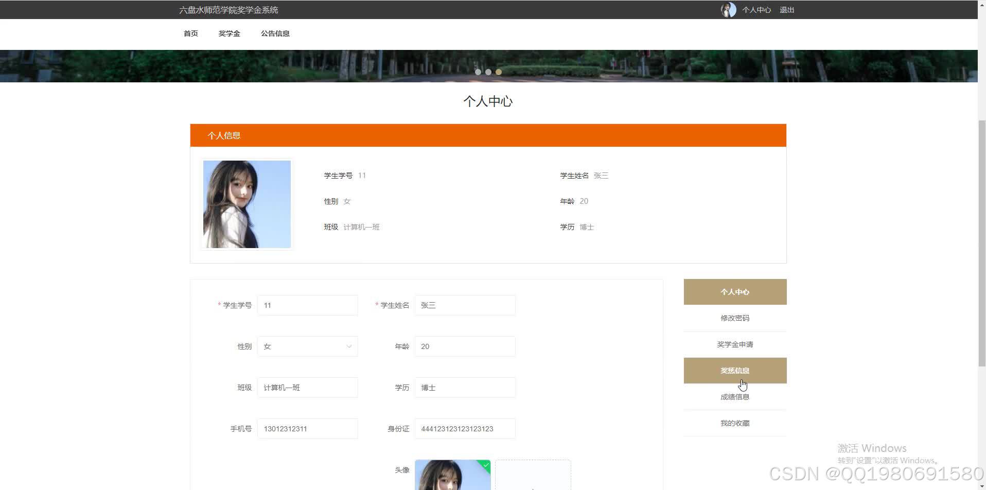986x490 pixels.
Task: Open 修改密码 in side menu
Action: click(x=735, y=318)
